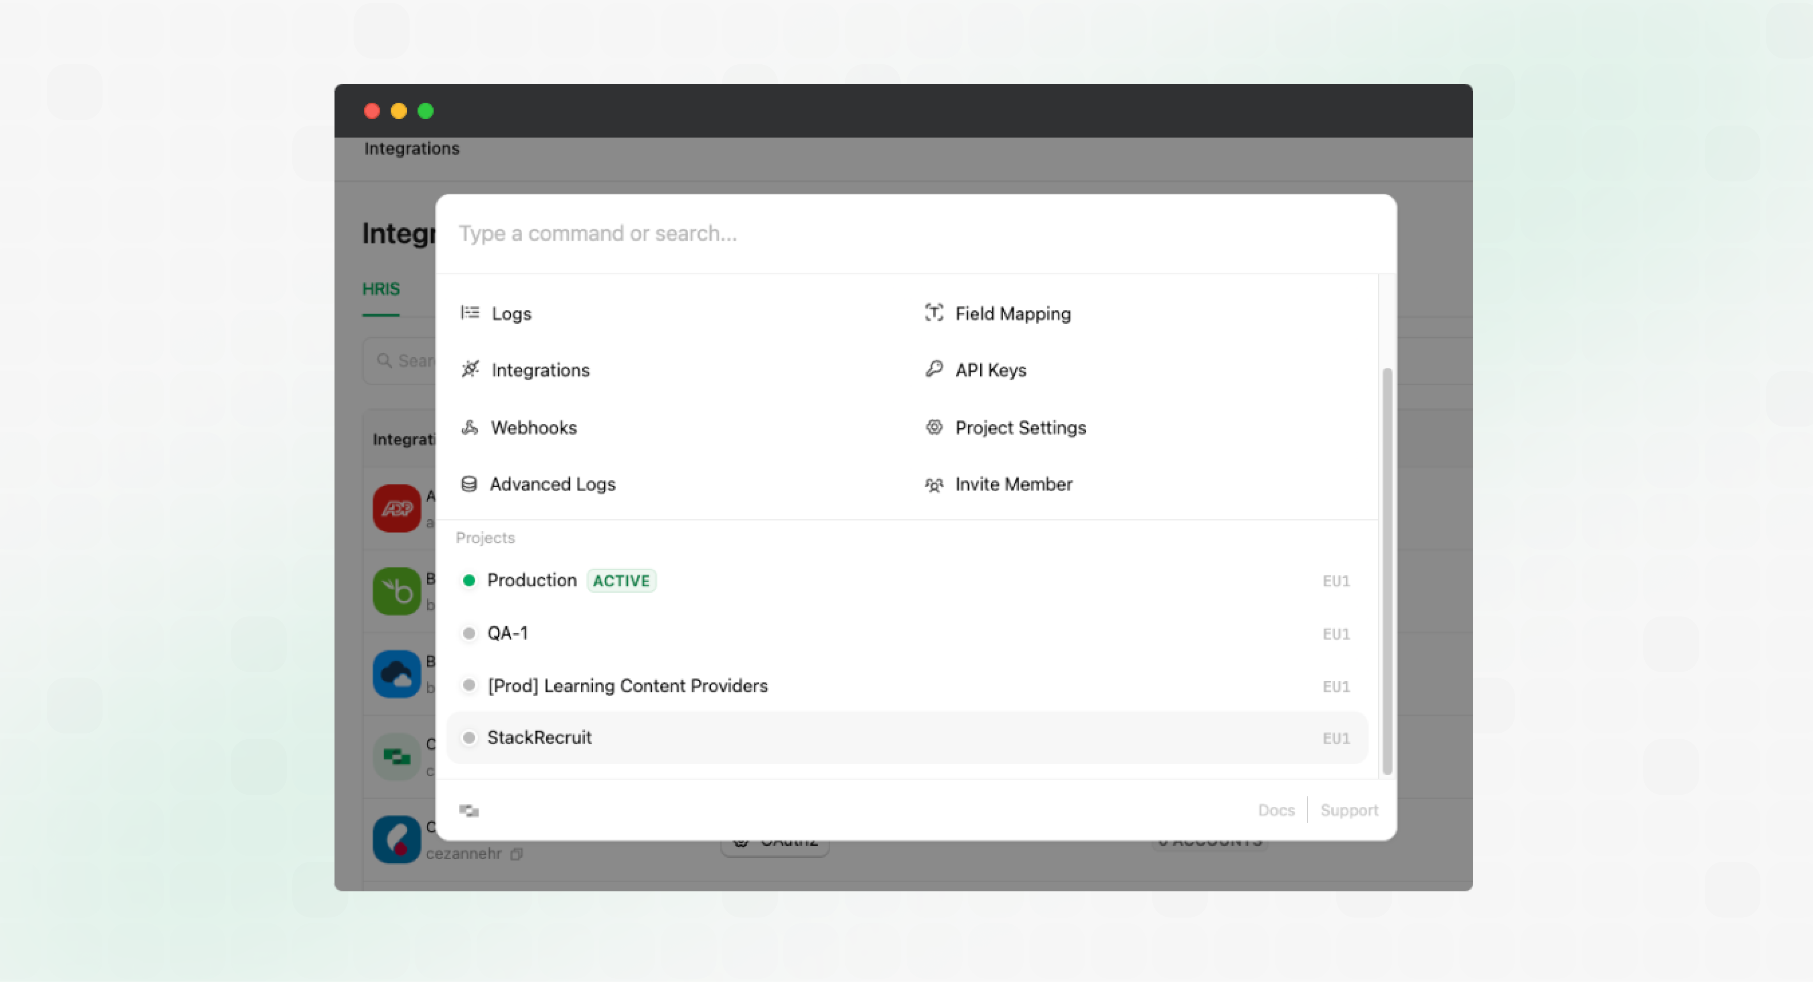Click the Cezanne HR logo
This screenshot has width=1813, height=982.
(x=397, y=839)
